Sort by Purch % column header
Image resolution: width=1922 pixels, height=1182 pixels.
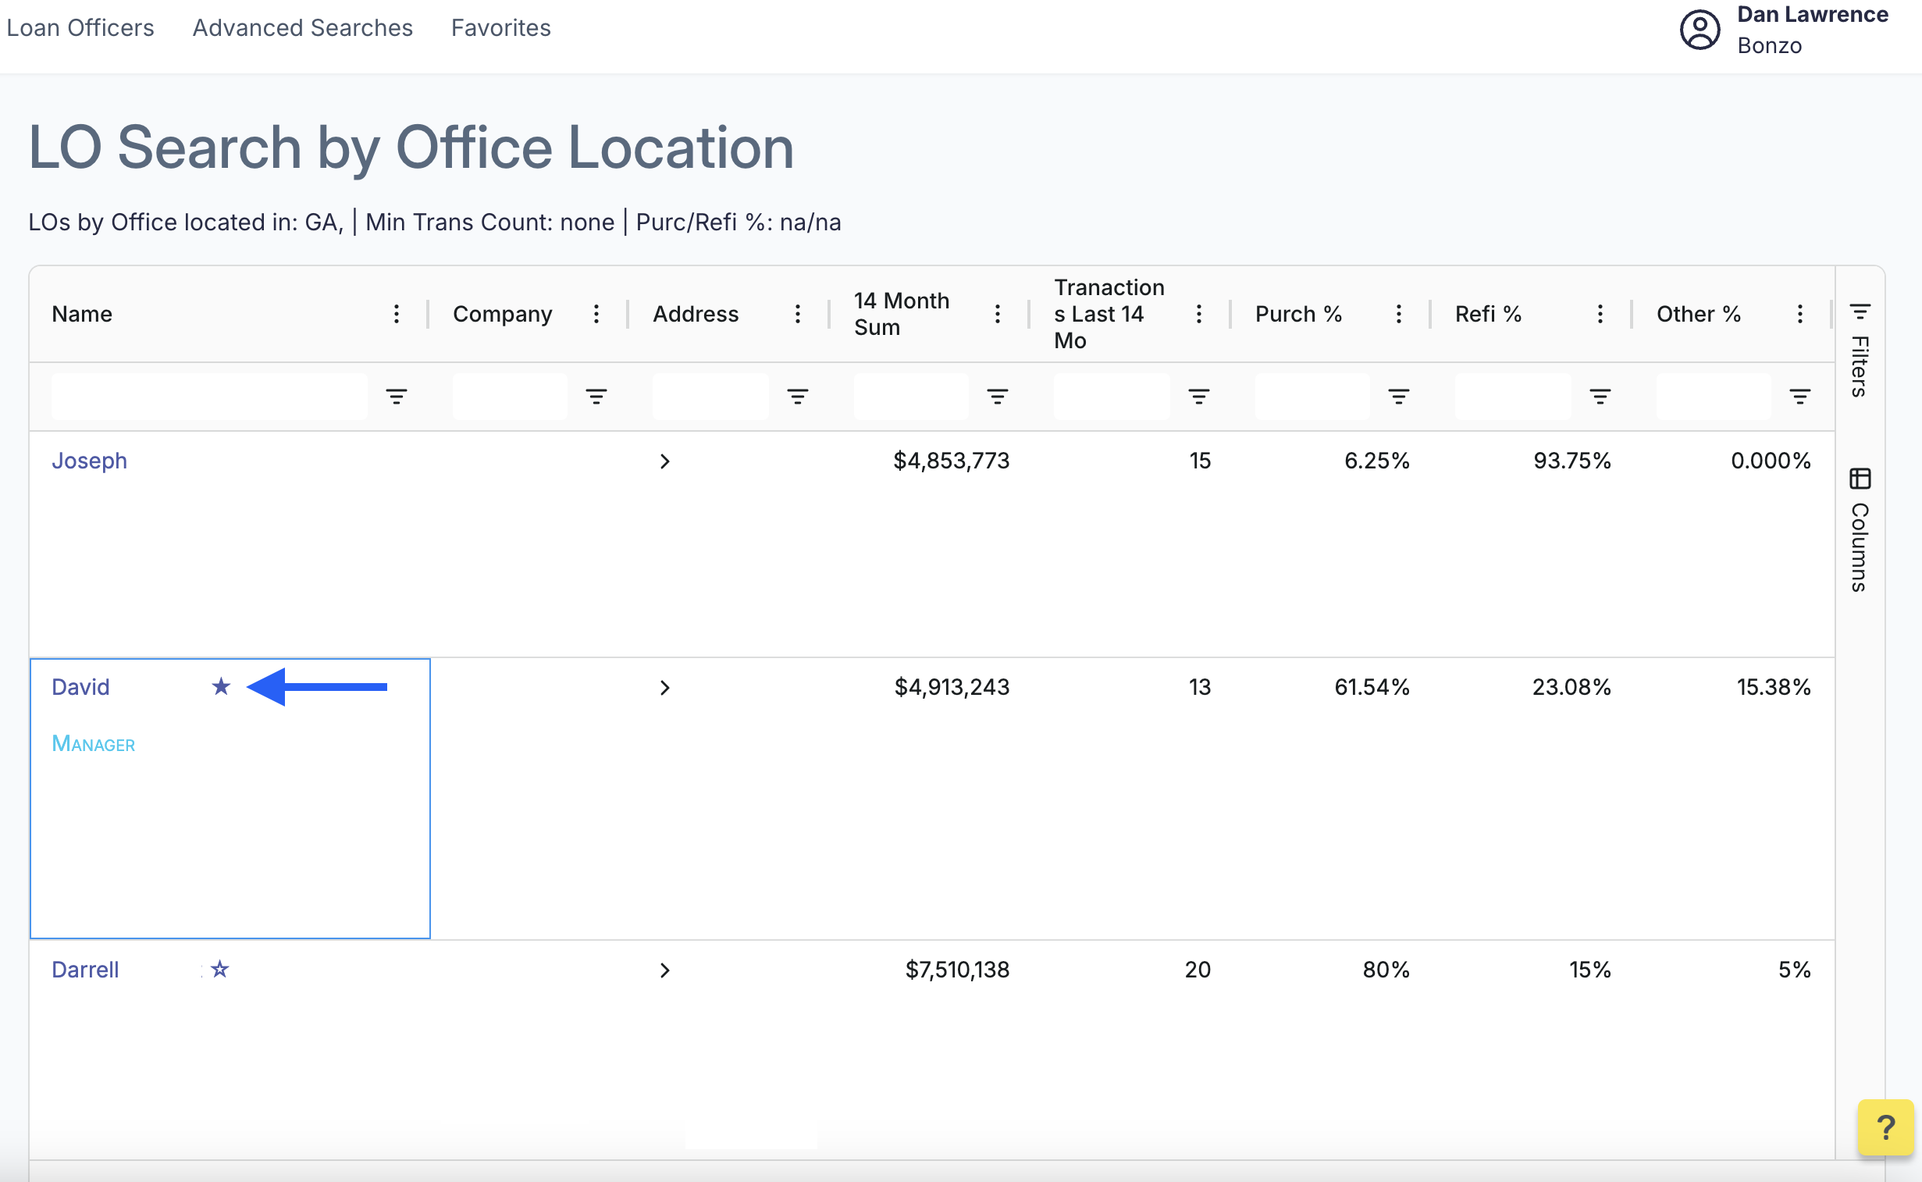tap(1298, 315)
